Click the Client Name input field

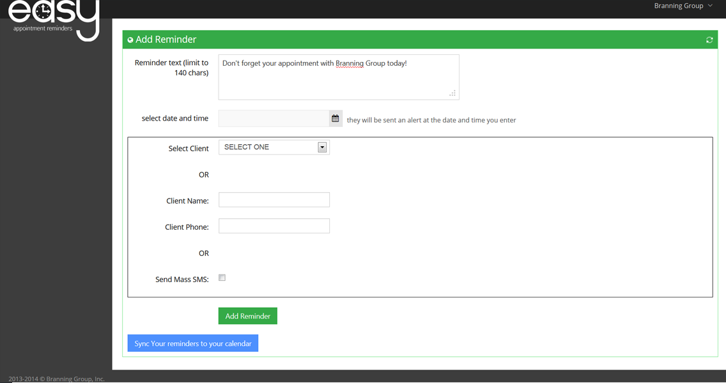point(274,200)
